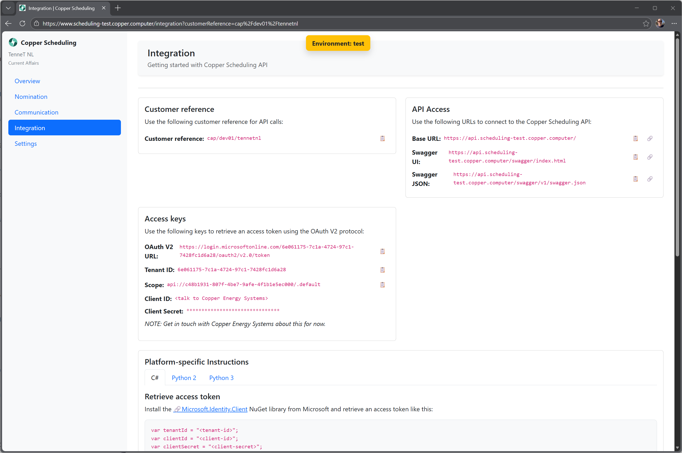Open the Base URL link icon

(650, 138)
